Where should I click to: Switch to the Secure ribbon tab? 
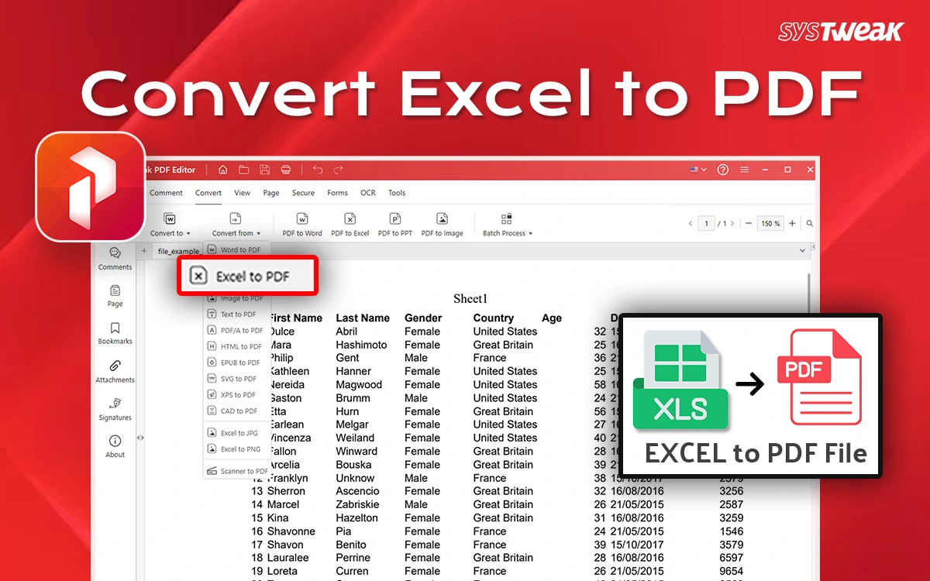[303, 193]
